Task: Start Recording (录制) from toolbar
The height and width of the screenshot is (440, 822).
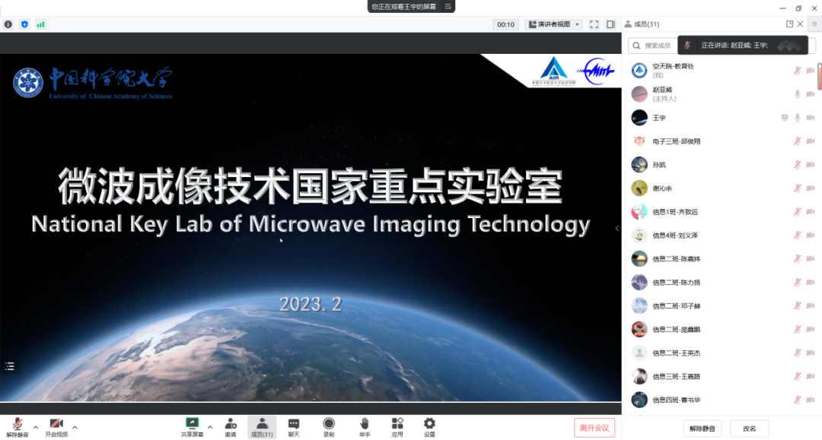Action: [x=329, y=427]
